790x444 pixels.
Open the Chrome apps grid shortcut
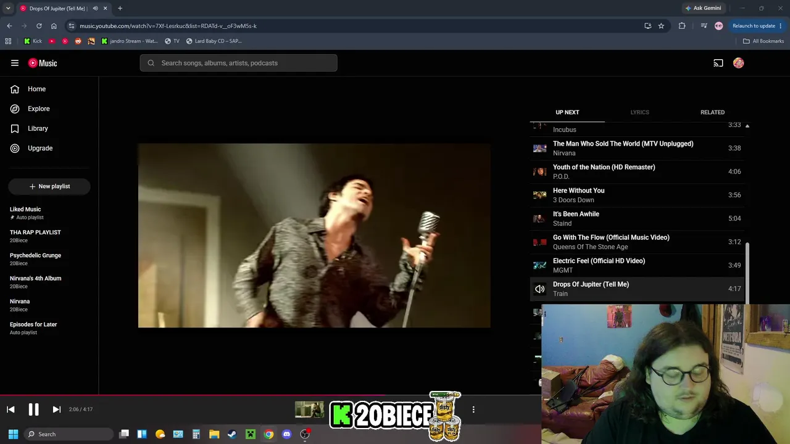[8, 41]
